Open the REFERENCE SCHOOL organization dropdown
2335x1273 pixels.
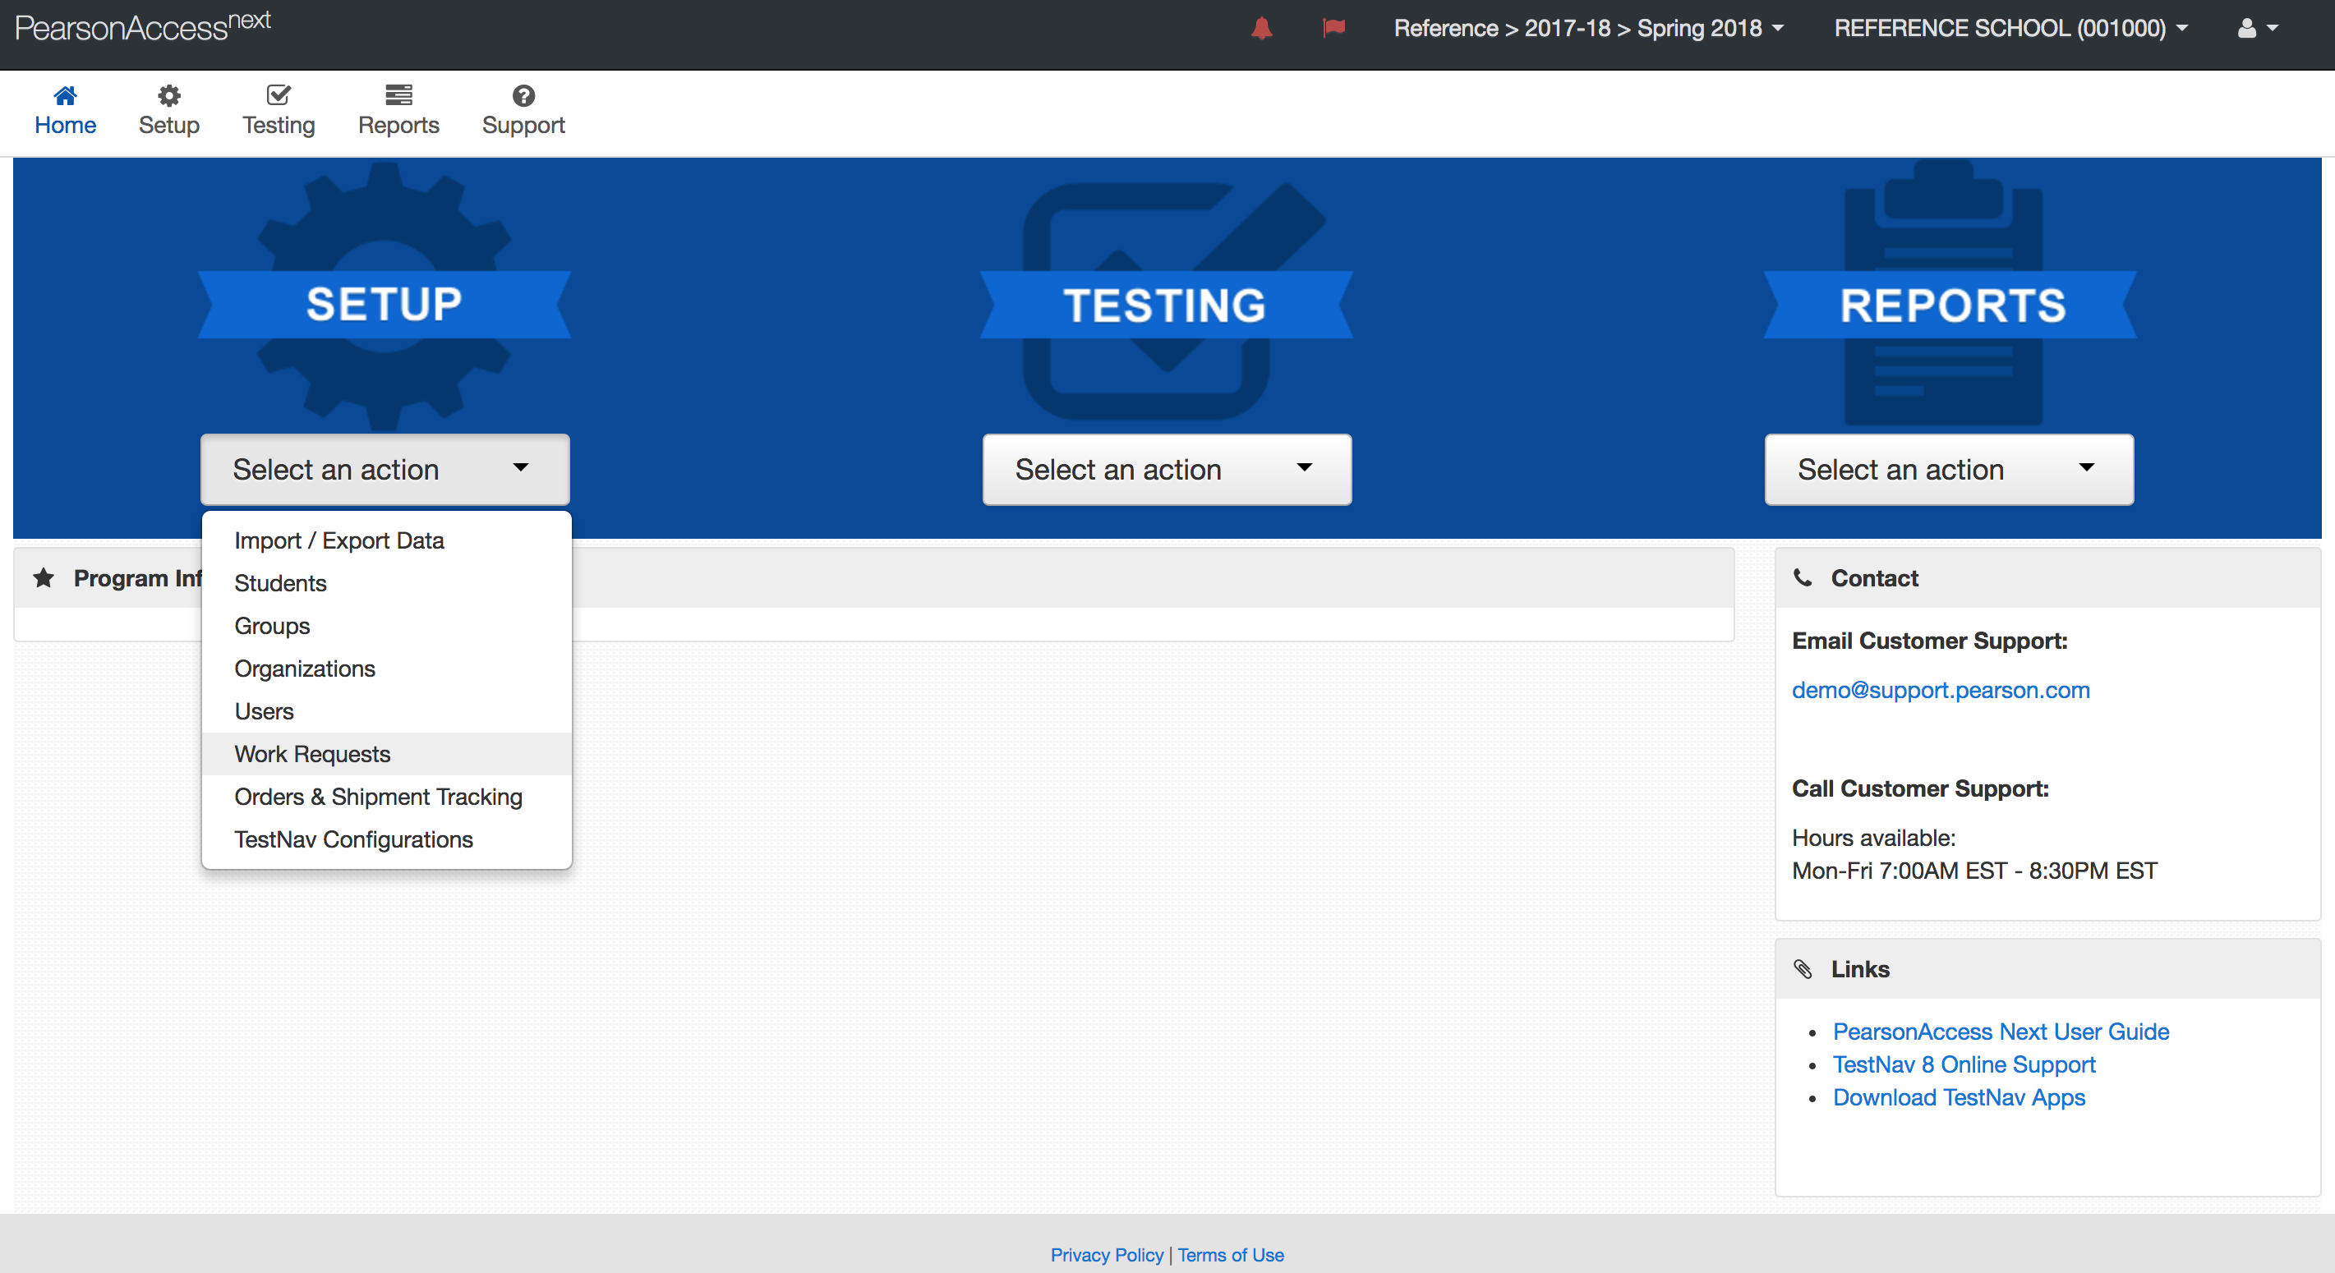[x=2010, y=29]
